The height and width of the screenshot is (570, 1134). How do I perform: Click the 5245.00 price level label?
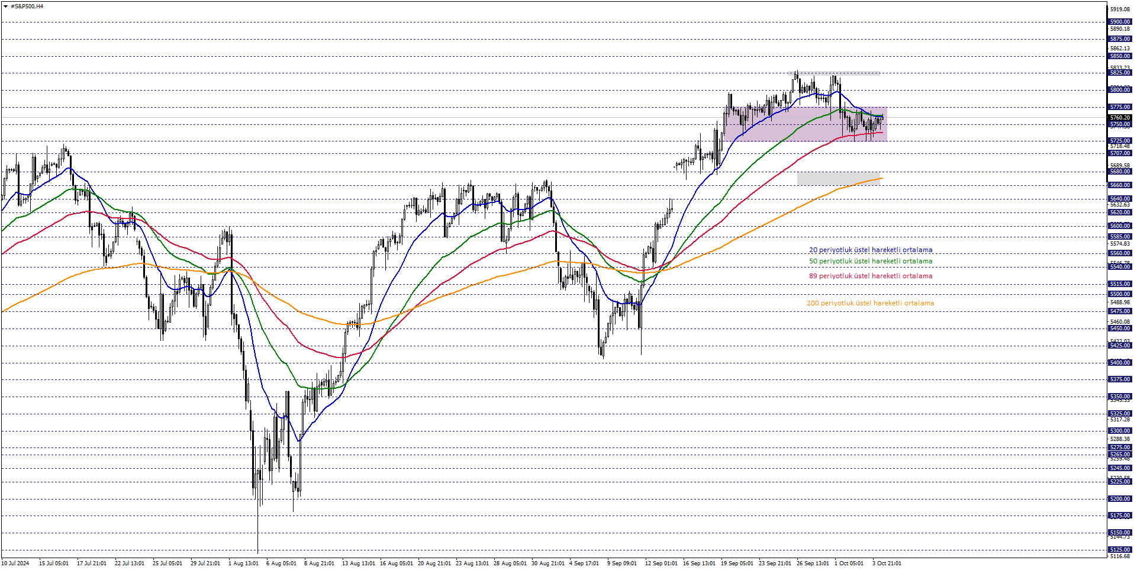(x=1120, y=468)
